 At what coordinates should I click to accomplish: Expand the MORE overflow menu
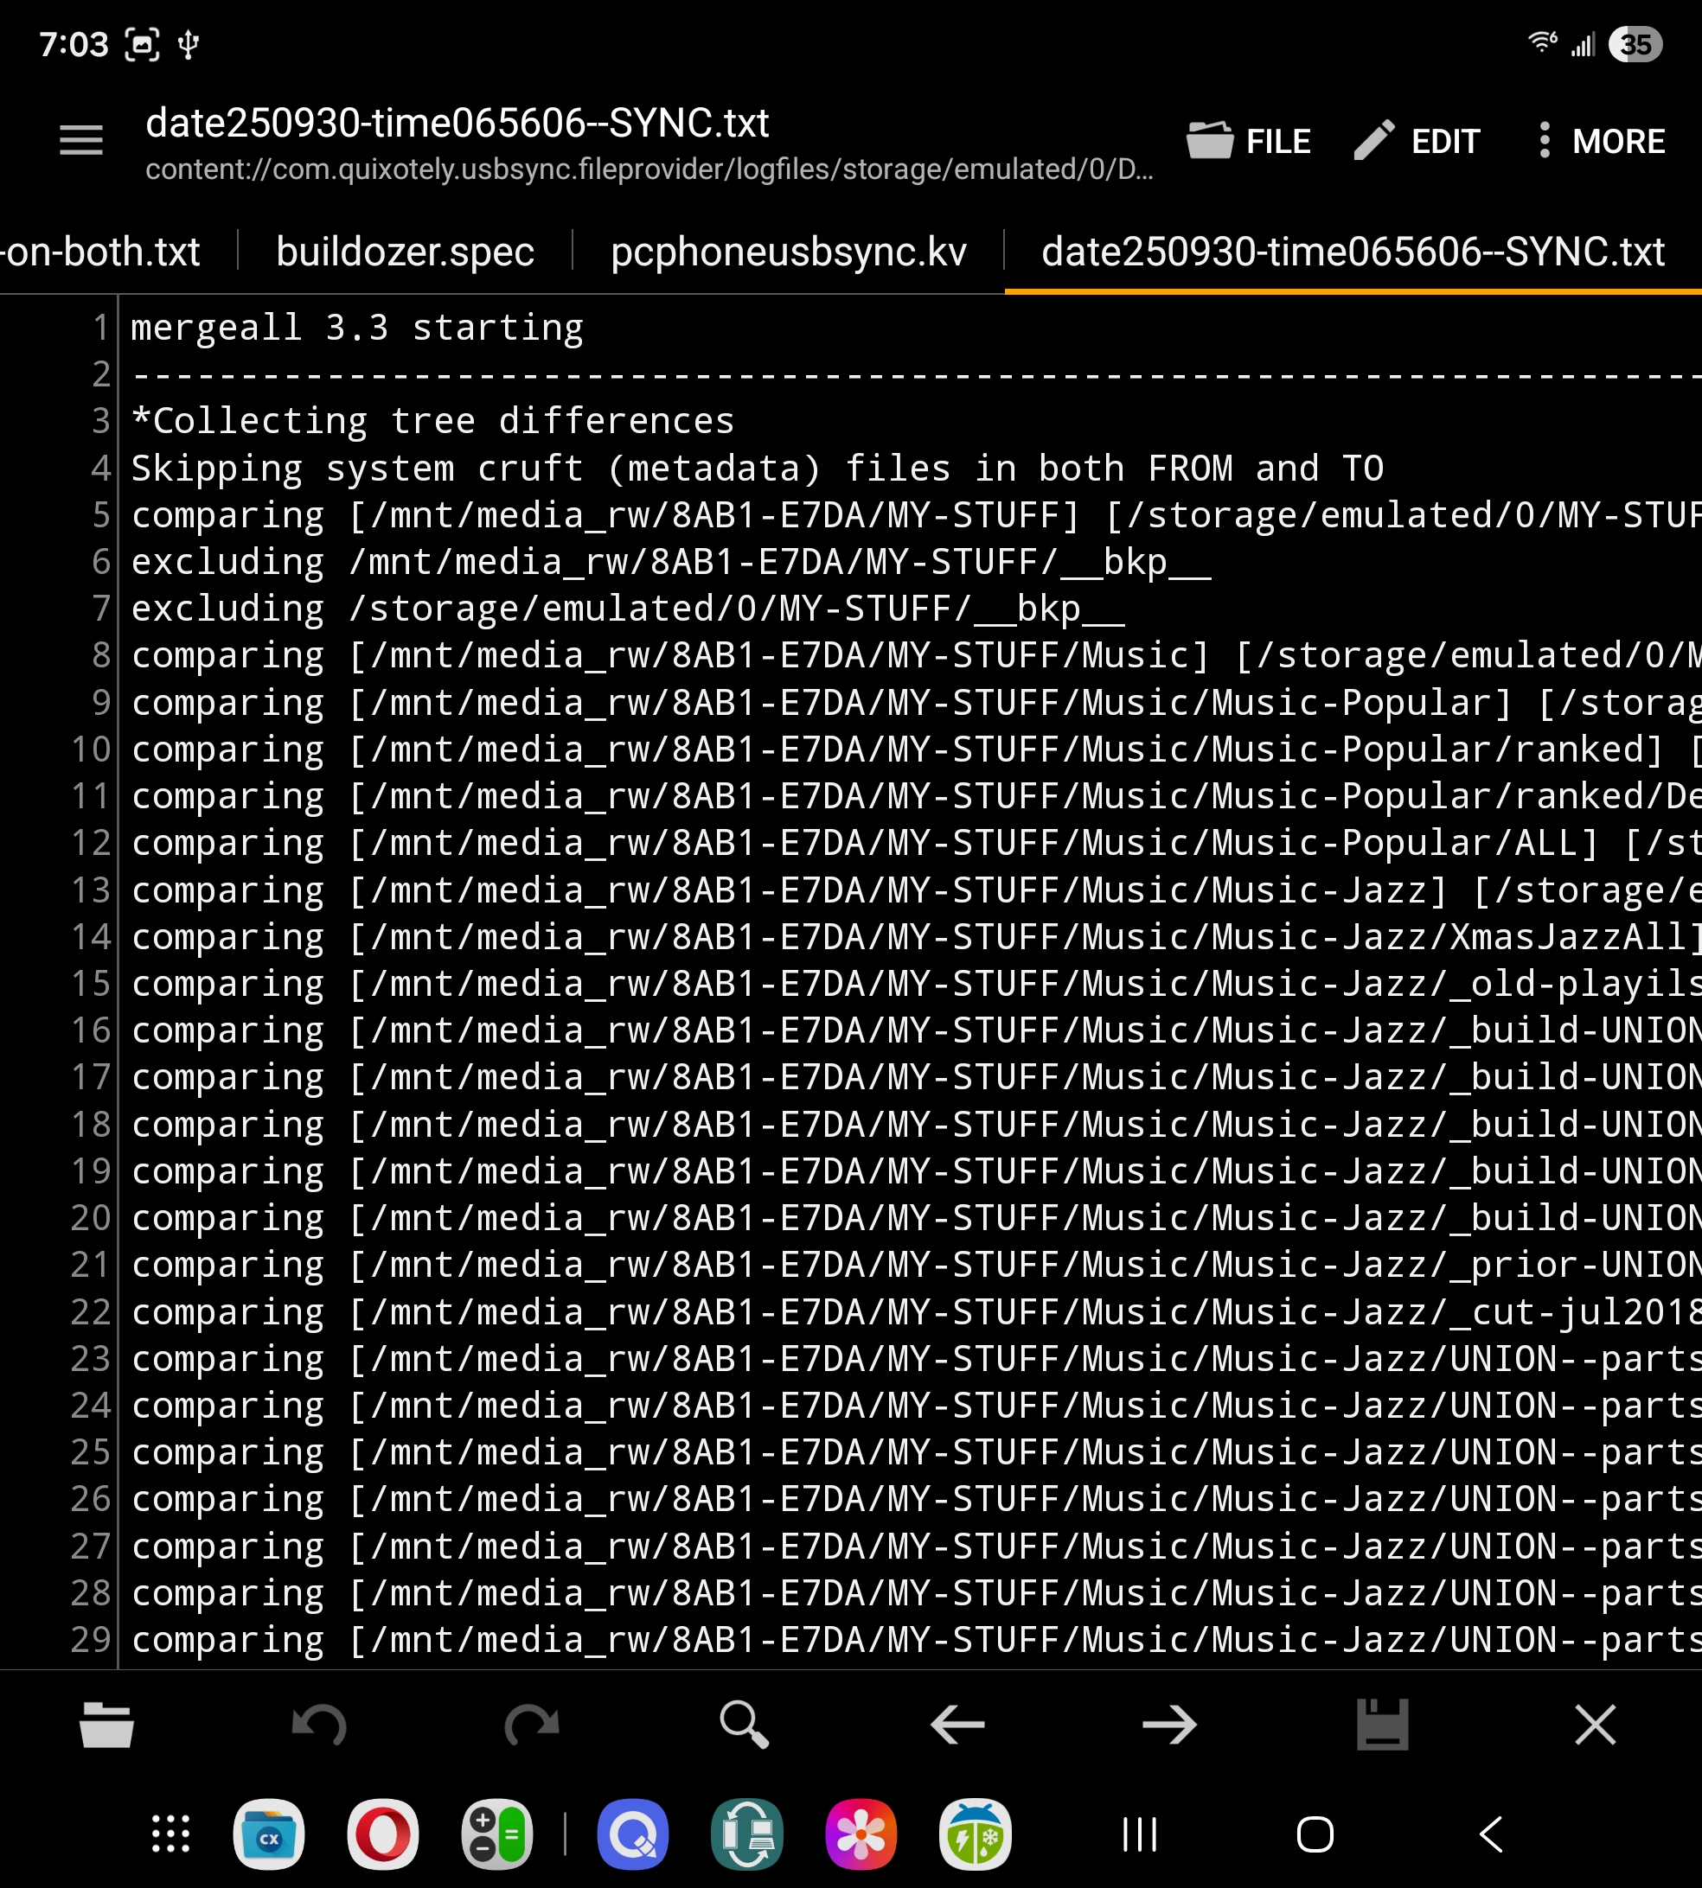pyautogui.click(x=1601, y=141)
